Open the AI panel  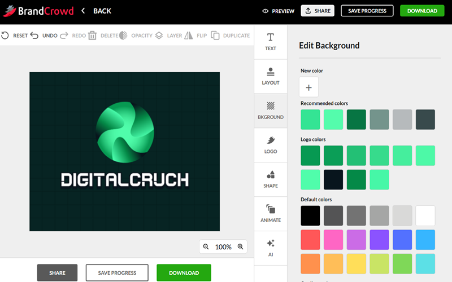(271, 248)
